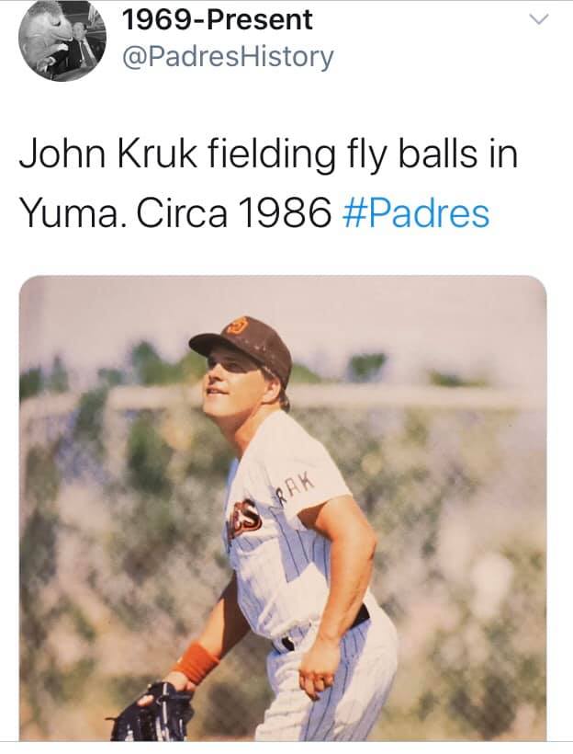Click the @PadresHistory handle
Image resolution: width=573 pixels, height=754 pixels.
click(x=227, y=57)
